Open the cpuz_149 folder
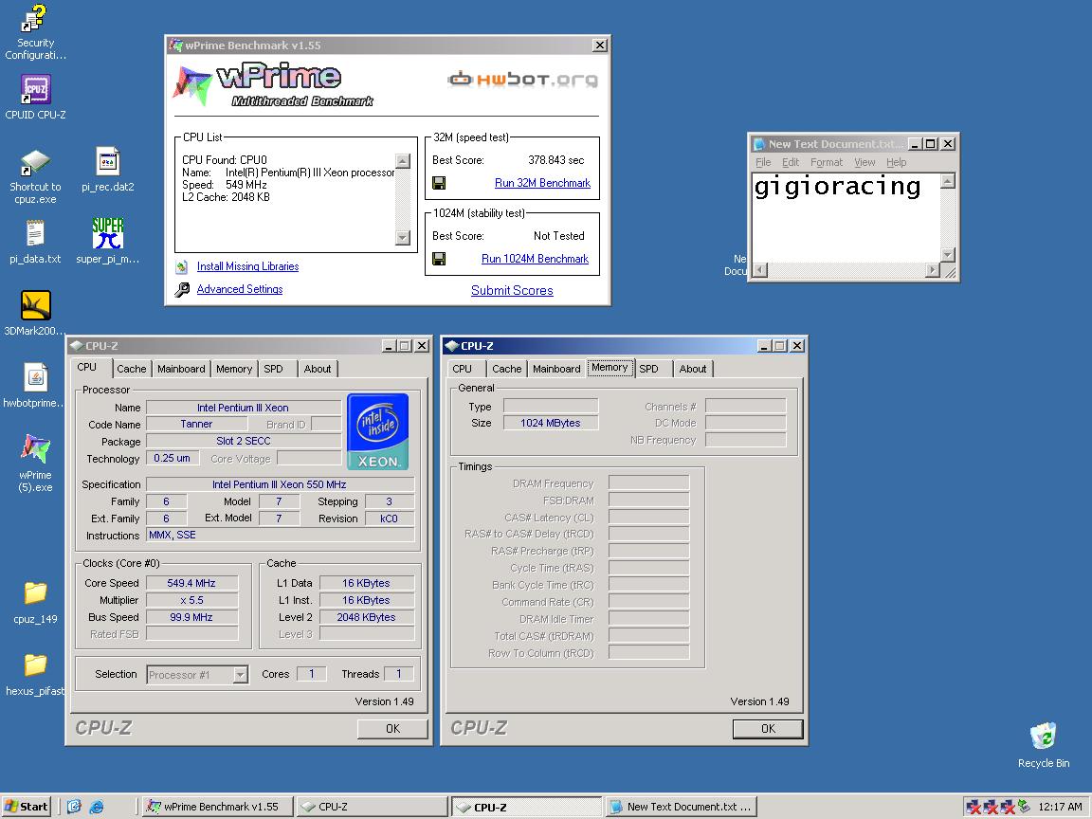The image size is (1092, 819). pyautogui.click(x=35, y=602)
